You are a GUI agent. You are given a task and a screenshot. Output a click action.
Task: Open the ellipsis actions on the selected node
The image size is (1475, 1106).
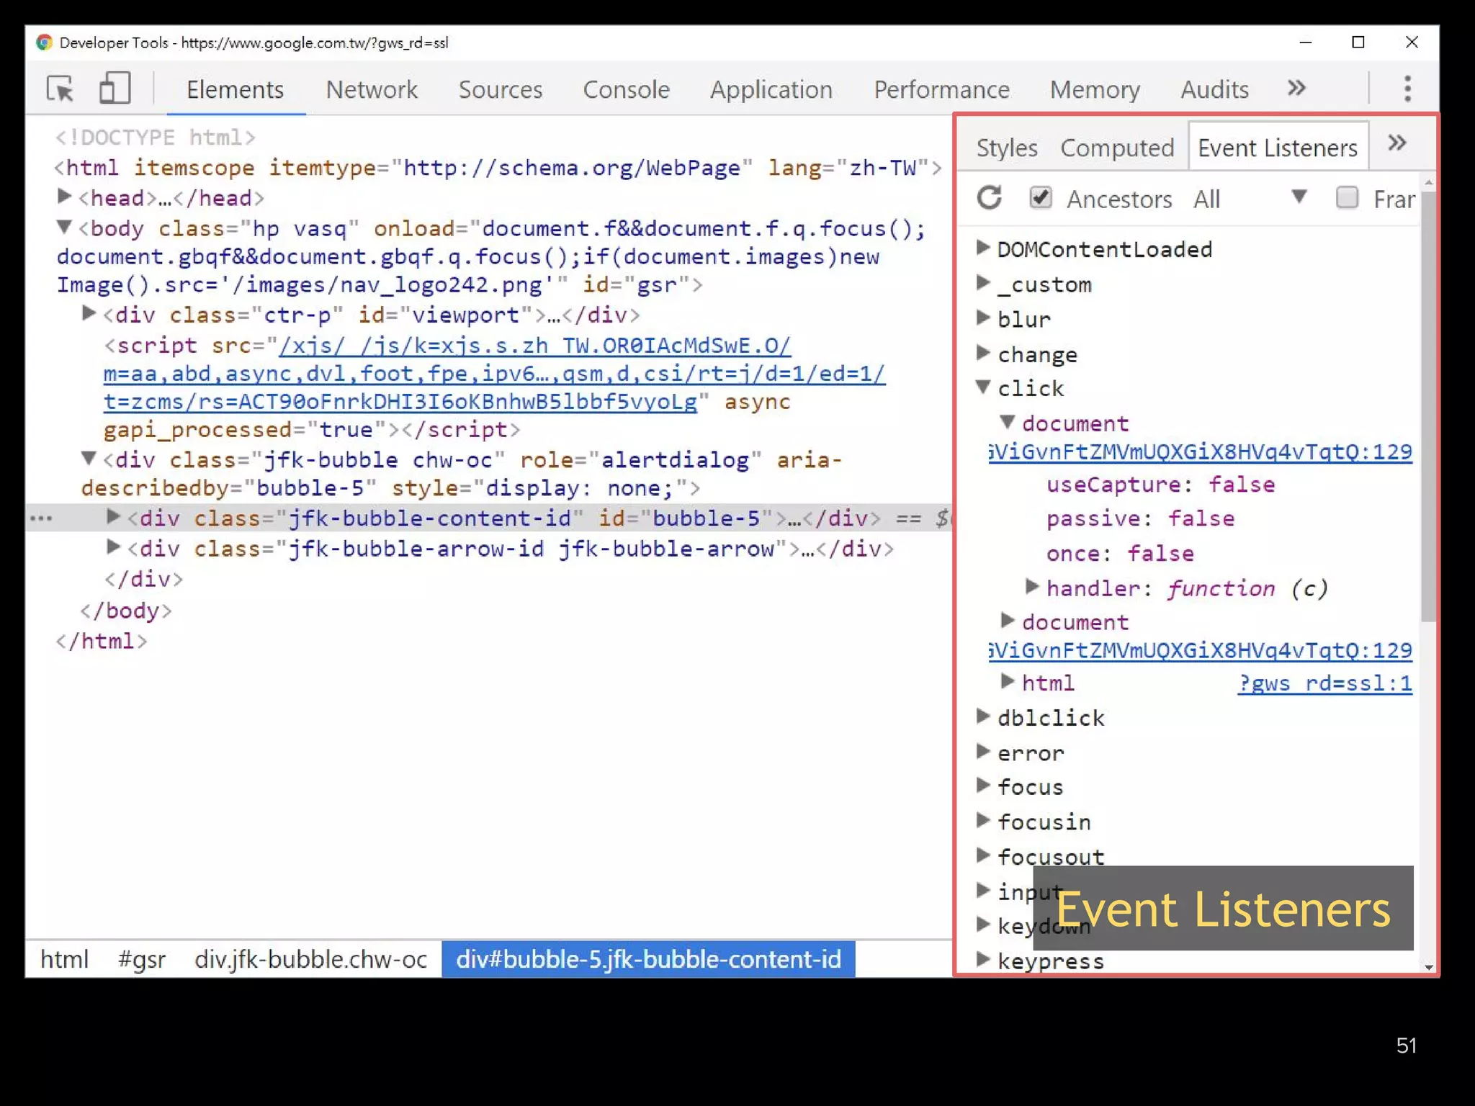(41, 518)
